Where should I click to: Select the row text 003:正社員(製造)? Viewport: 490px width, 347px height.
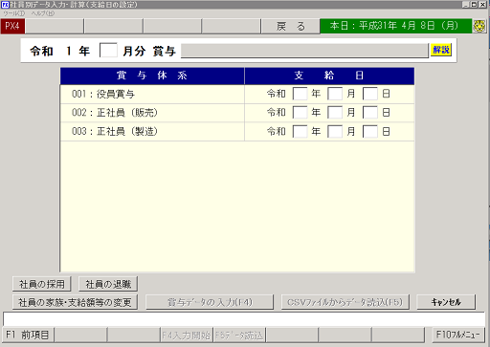(x=115, y=131)
